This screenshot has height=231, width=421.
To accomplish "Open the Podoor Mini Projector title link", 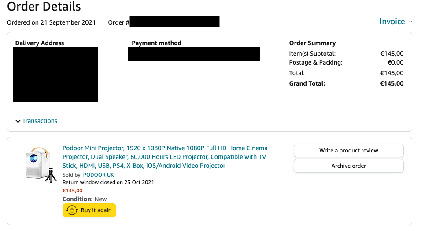I will (165, 157).
